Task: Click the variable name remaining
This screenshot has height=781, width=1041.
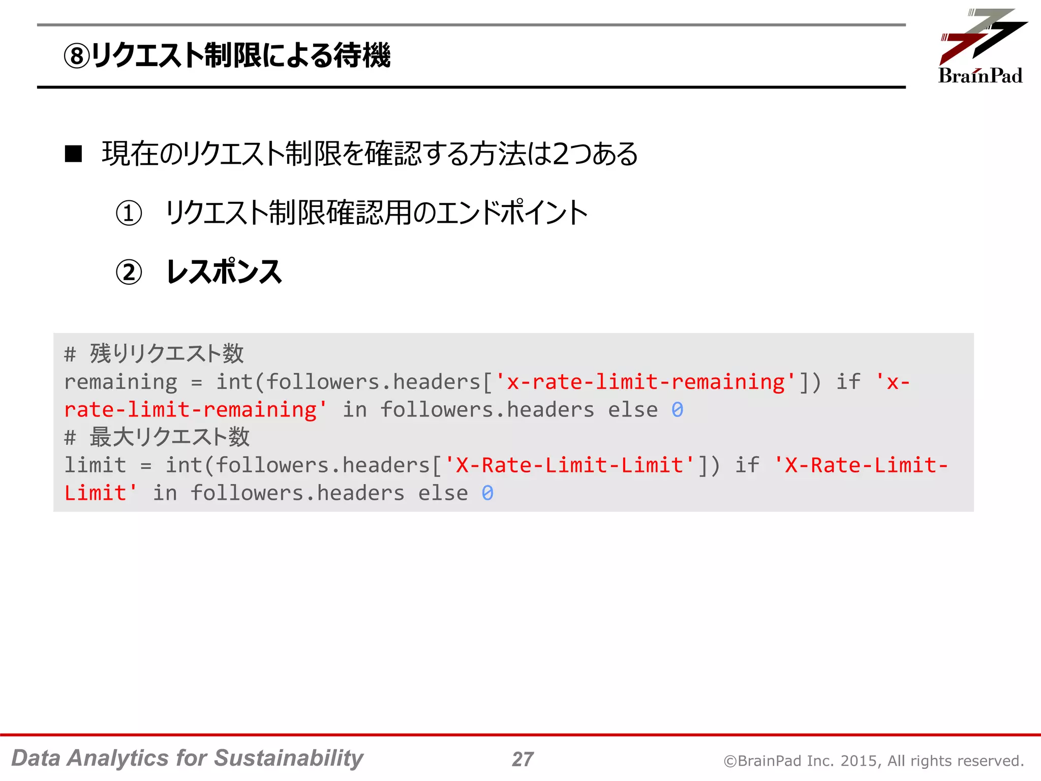Action: [120, 383]
